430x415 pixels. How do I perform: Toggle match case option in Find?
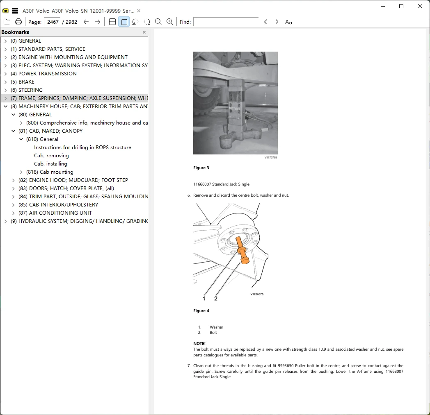pyautogui.click(x=288, y=22)
